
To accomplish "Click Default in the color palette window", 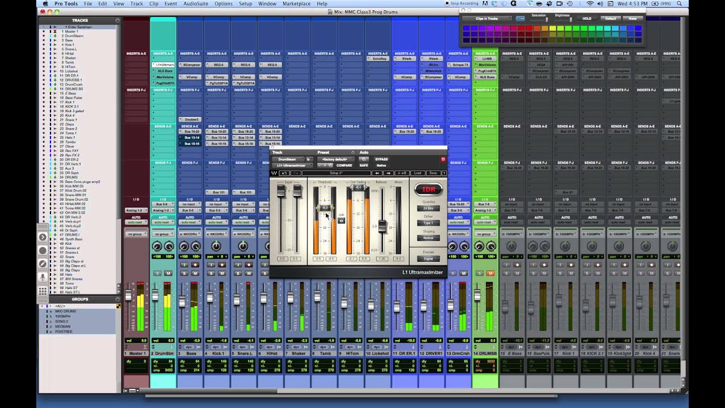I will pyautogui.click(x=611, y=19).
